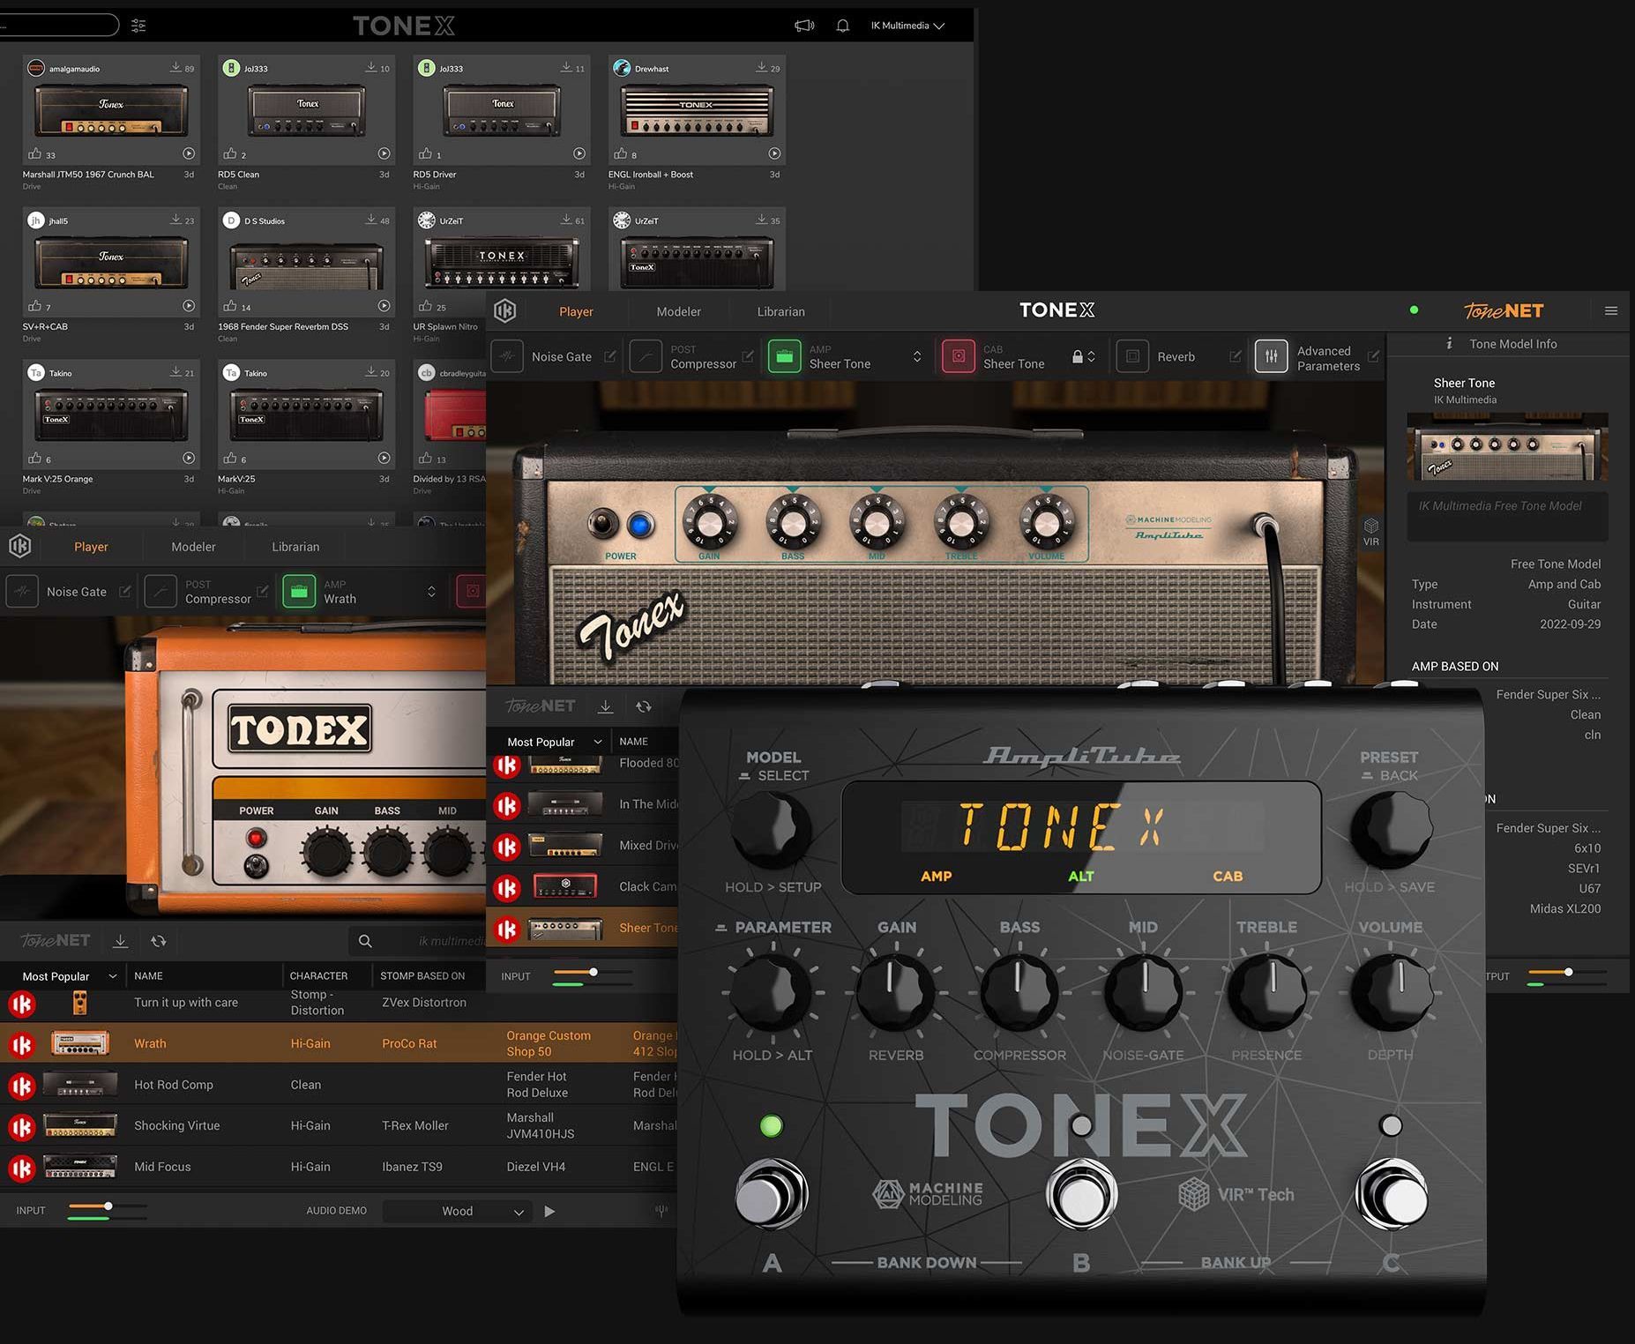Click the search magnifier in ToneNET bar
The image size is (1635, 1344).
(365, 941)
